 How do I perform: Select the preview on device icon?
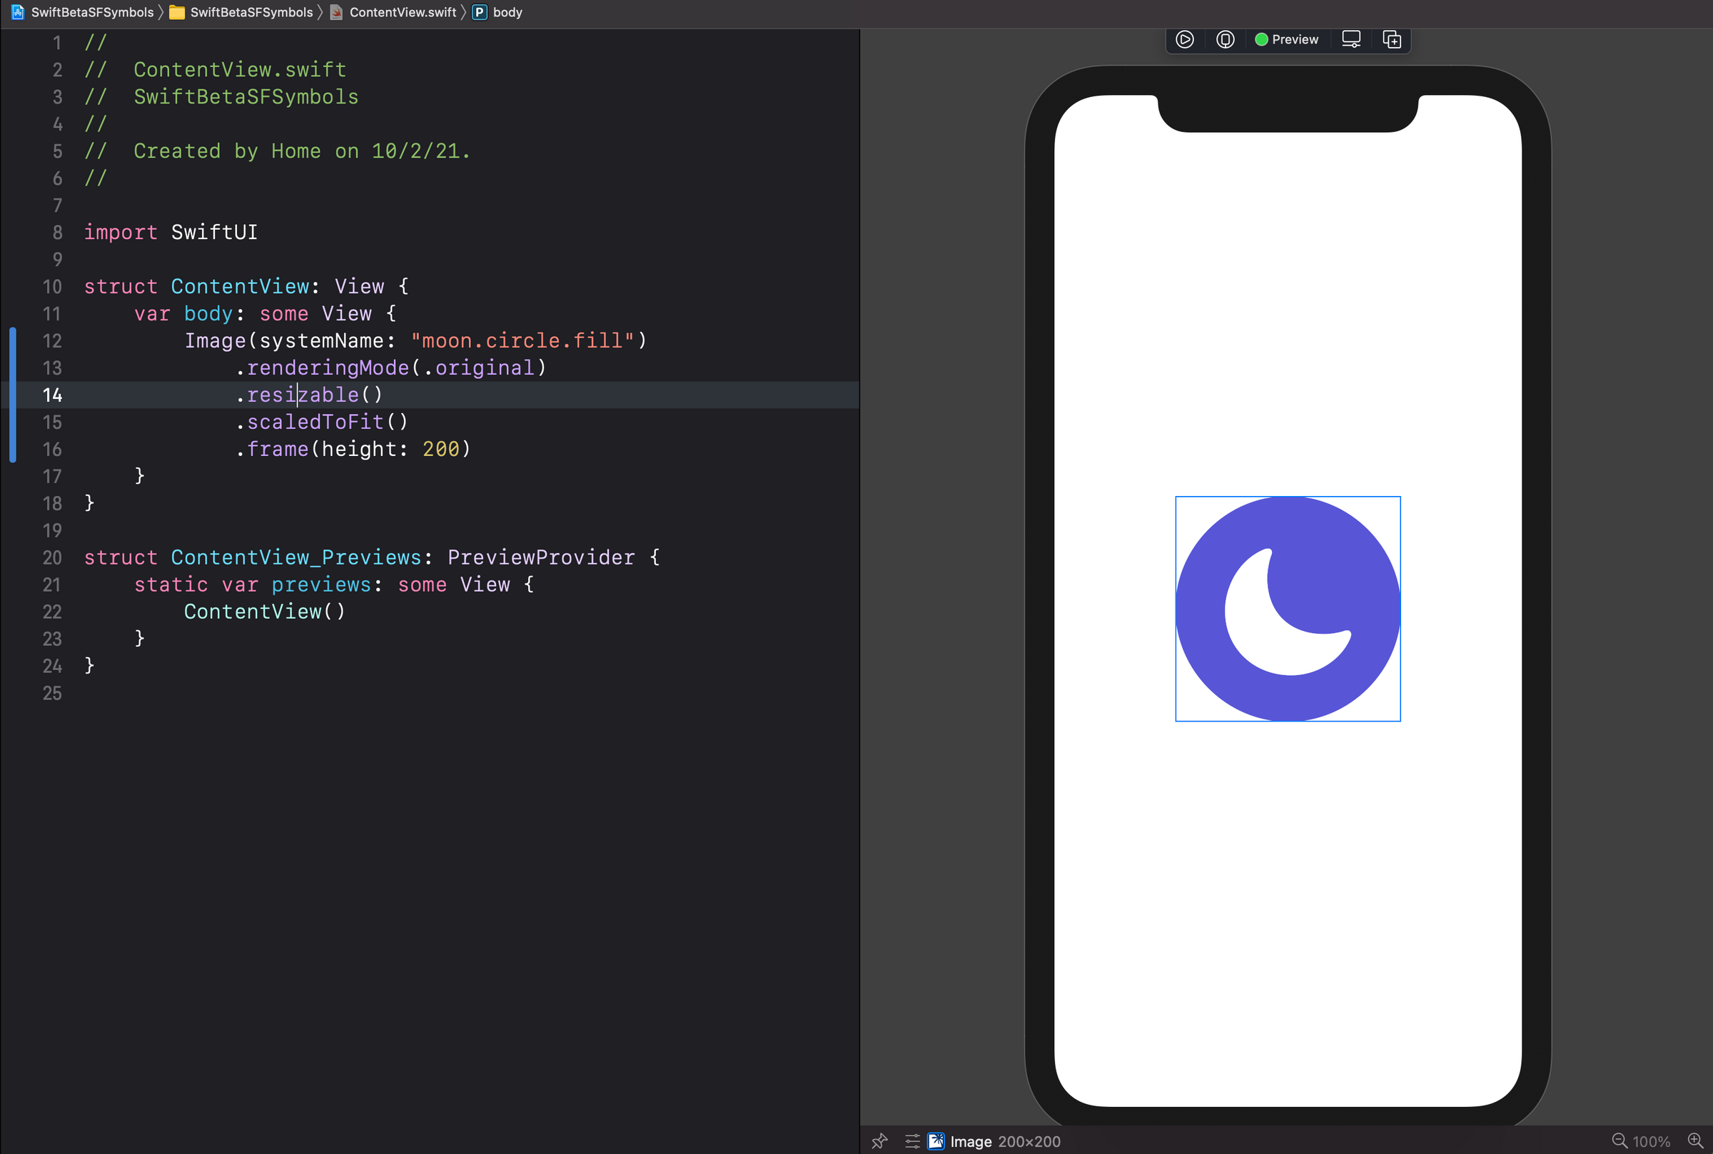[1224, 39]
